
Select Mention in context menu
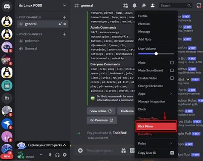[156, 24]
